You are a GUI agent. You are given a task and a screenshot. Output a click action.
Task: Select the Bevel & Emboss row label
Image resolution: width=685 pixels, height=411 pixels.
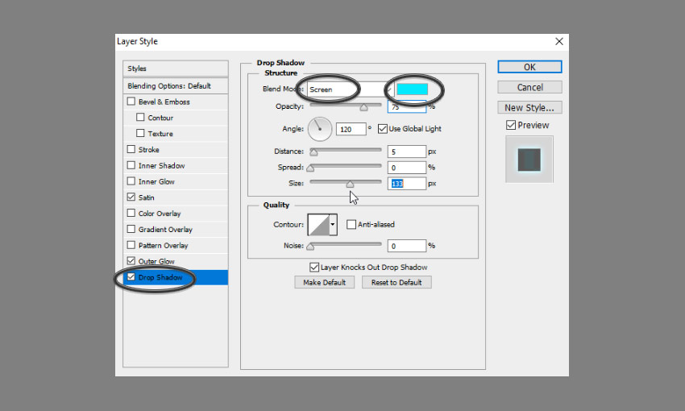tap(164, 102)
